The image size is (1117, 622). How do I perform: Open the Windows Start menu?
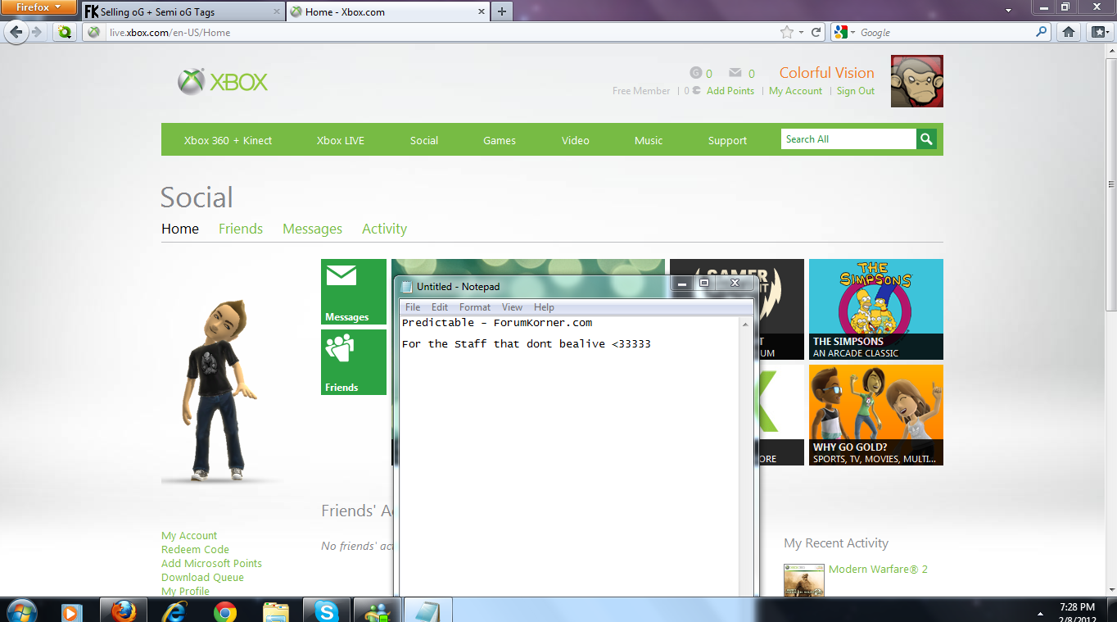(21, 611)
